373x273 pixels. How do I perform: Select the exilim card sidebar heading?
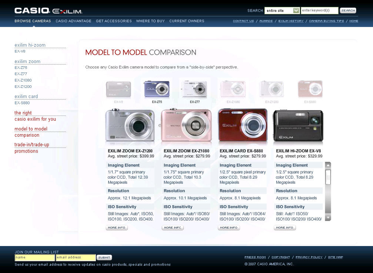26,96
